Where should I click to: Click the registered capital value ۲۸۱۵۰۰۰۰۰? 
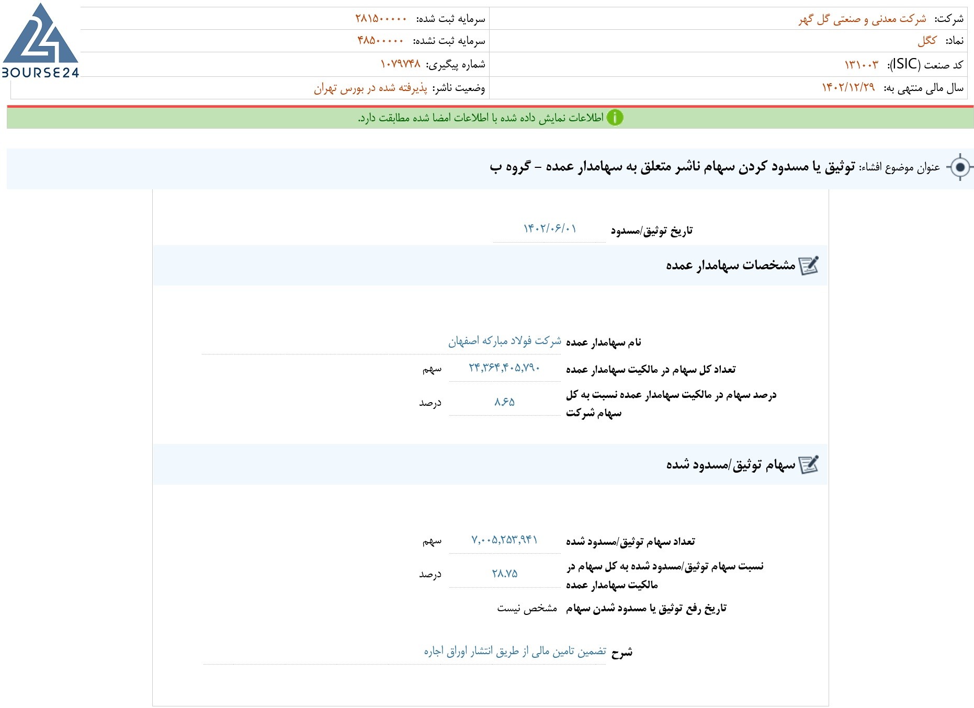(381, 19)
